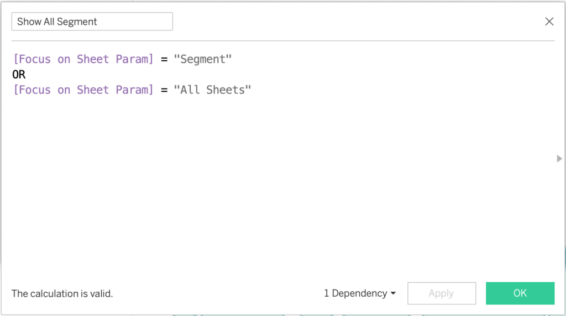Place cursor after "Segment" in the name field

click(98, 22)
